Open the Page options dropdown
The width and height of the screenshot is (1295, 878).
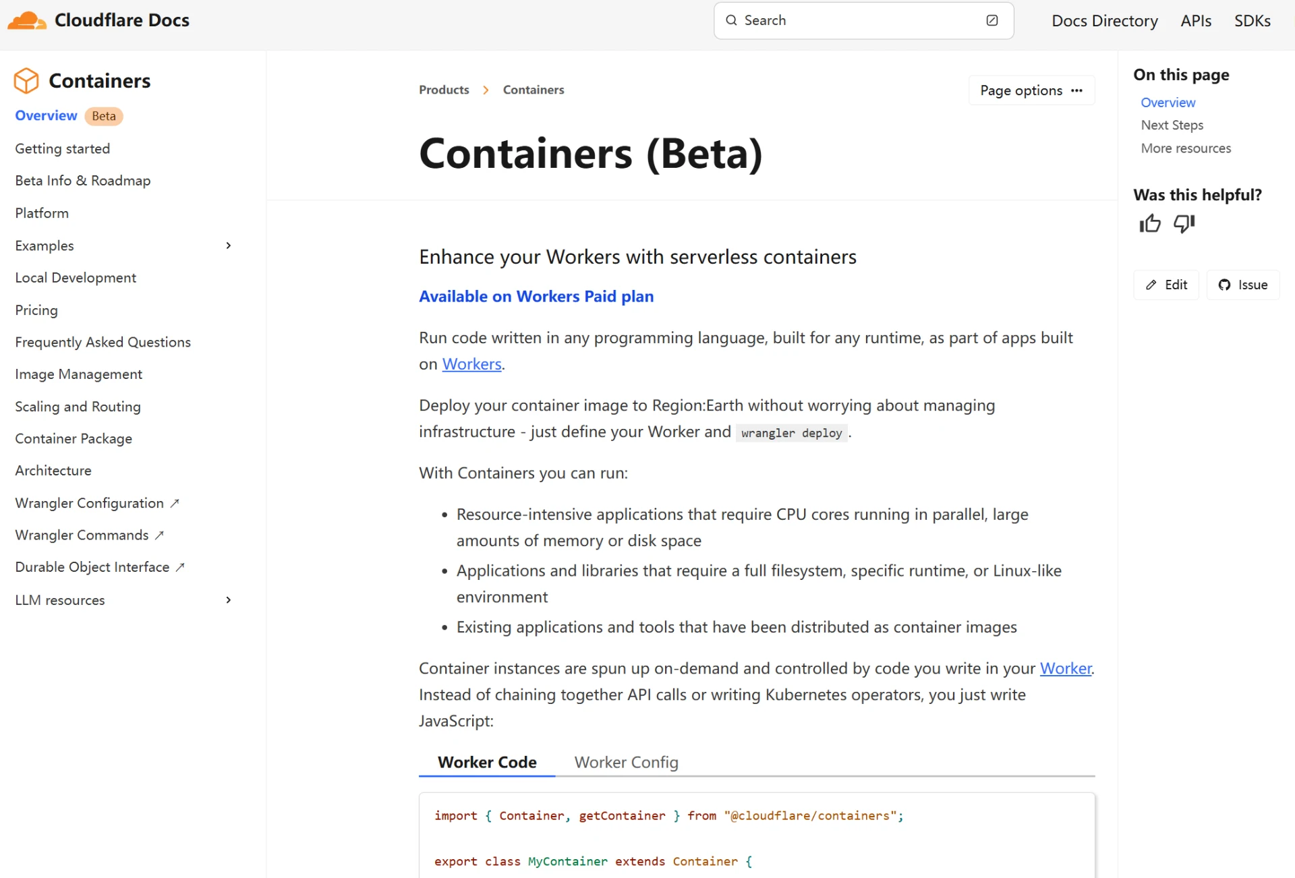pyautogui.click(x=1031, y=90)
